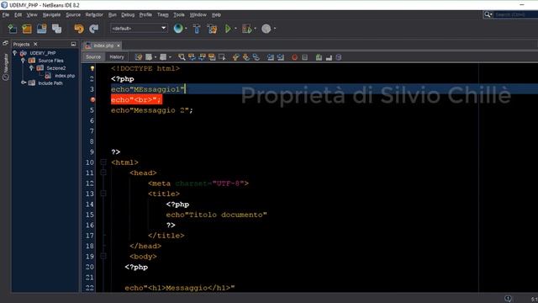Open the Window menu
This screenshot has width=538, height=303.
pyautogui.click(x=198, y=15)
